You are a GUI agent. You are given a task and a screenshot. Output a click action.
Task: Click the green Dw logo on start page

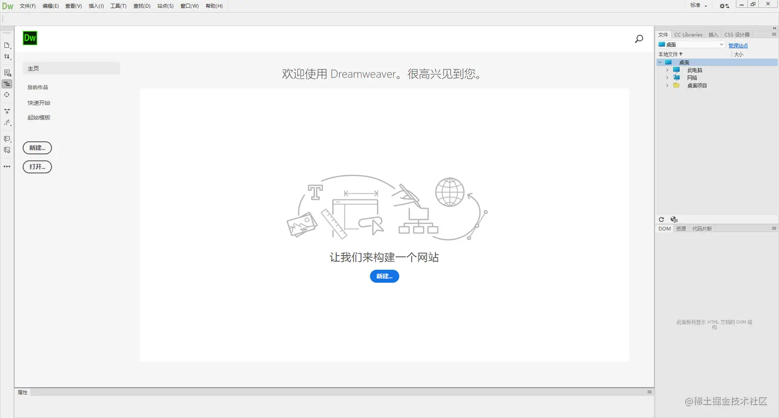[x=30, y=38]
